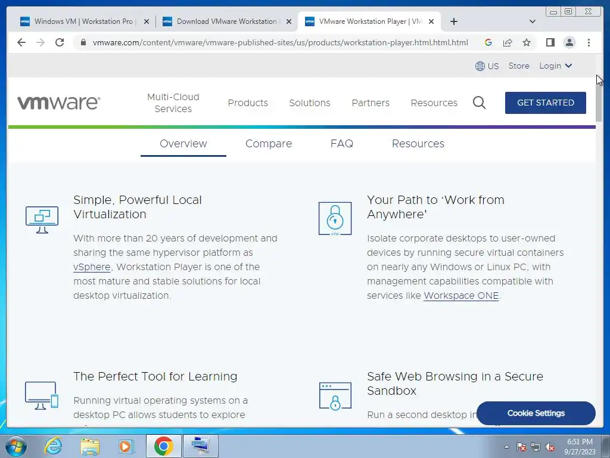The width and height of the screenshot is (610, 458).
Task: Close the VMware Workstation Player tab
Action: tap(431, 21)
